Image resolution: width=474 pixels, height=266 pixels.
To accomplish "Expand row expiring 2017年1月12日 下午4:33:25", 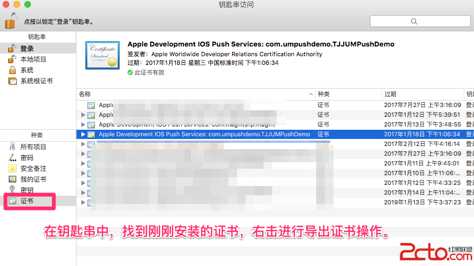I will (x=83, y=183).
